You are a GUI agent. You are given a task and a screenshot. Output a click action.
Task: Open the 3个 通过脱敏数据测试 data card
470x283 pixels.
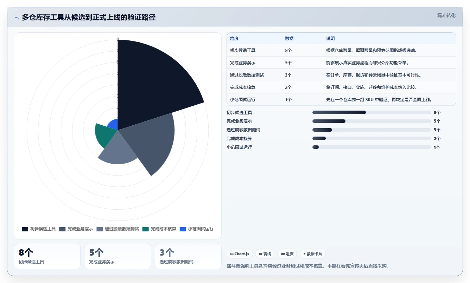pyautogui.click(x=188, y=256)
